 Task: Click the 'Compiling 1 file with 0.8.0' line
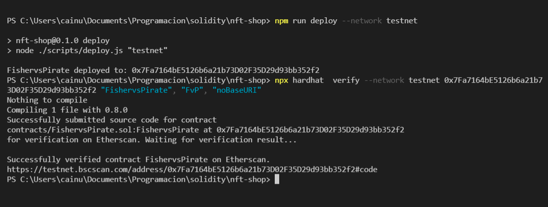click(67, 110)
